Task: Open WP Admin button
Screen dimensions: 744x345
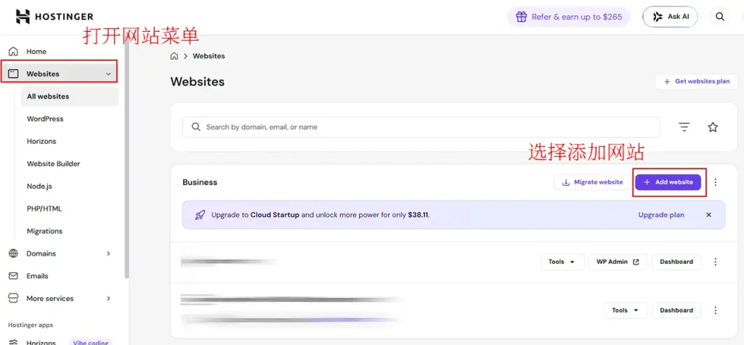Action: point(618,262)
